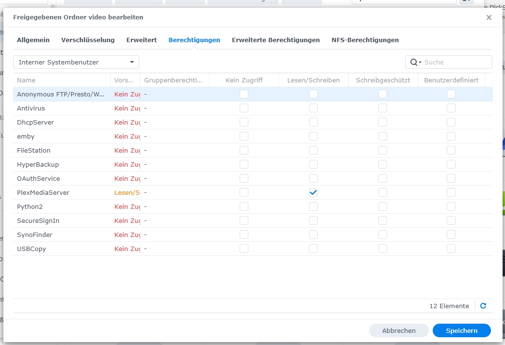The image size is (505, 345).
Task: Save changes with the Speichern button
Action: (461, 330)
